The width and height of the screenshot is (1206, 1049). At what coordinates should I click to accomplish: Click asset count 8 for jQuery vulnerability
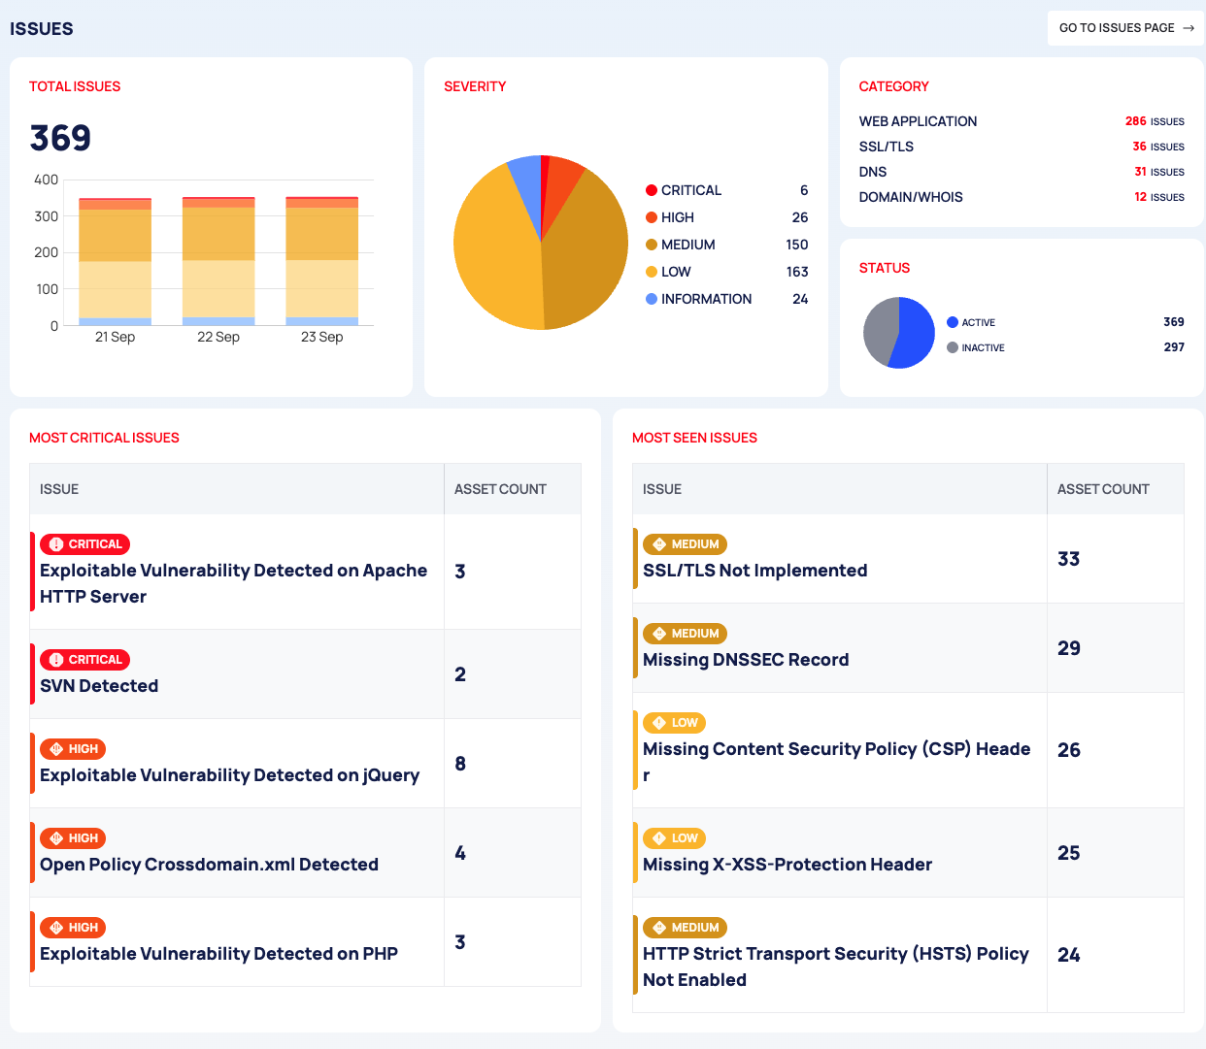coord(460,764)
